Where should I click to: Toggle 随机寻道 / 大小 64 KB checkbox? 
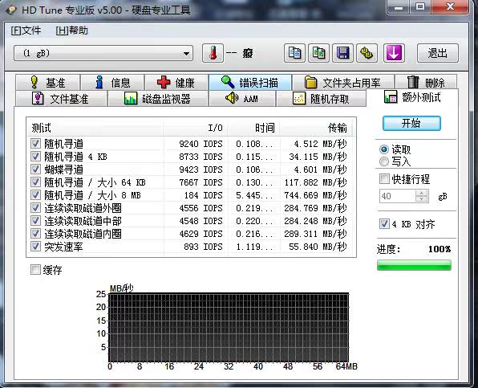pos(35,182)
